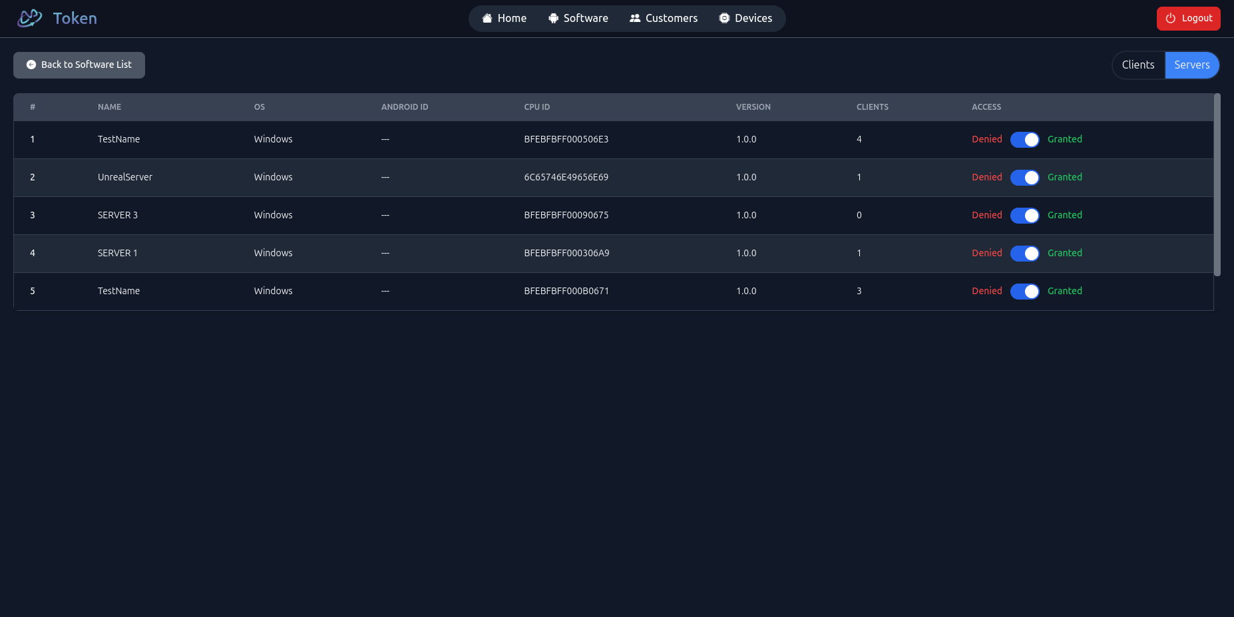Click the CPU ID column header
The width and height of the screenshot is (1234, 617).
[x=536, y=107]
